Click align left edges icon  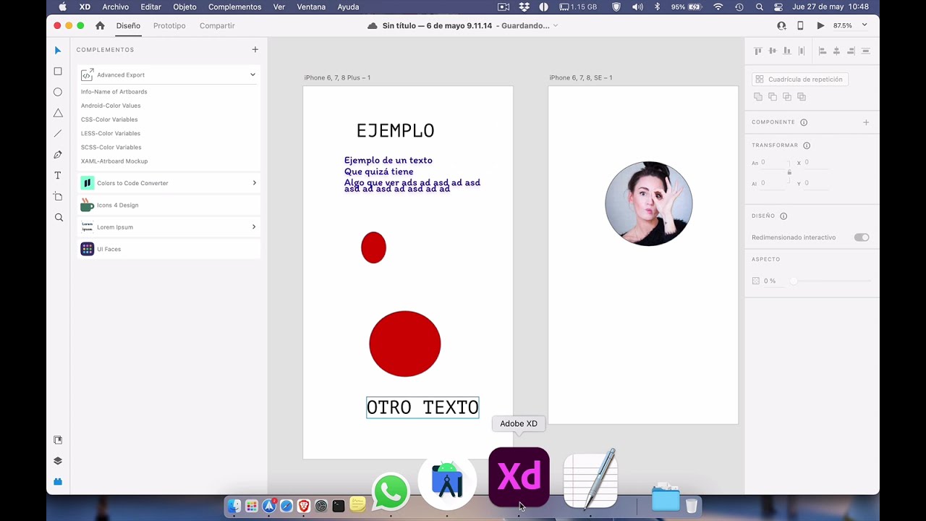(823, 51)
